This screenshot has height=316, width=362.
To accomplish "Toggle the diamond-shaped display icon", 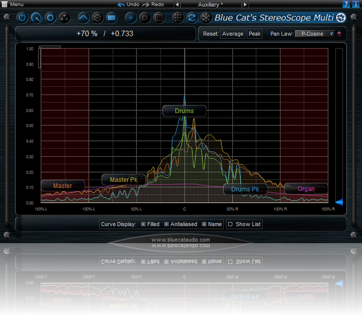I will 98,17.
